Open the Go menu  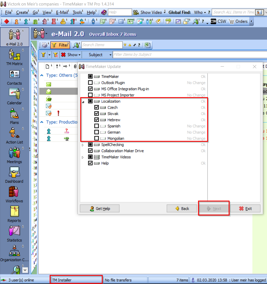(36, 12)
